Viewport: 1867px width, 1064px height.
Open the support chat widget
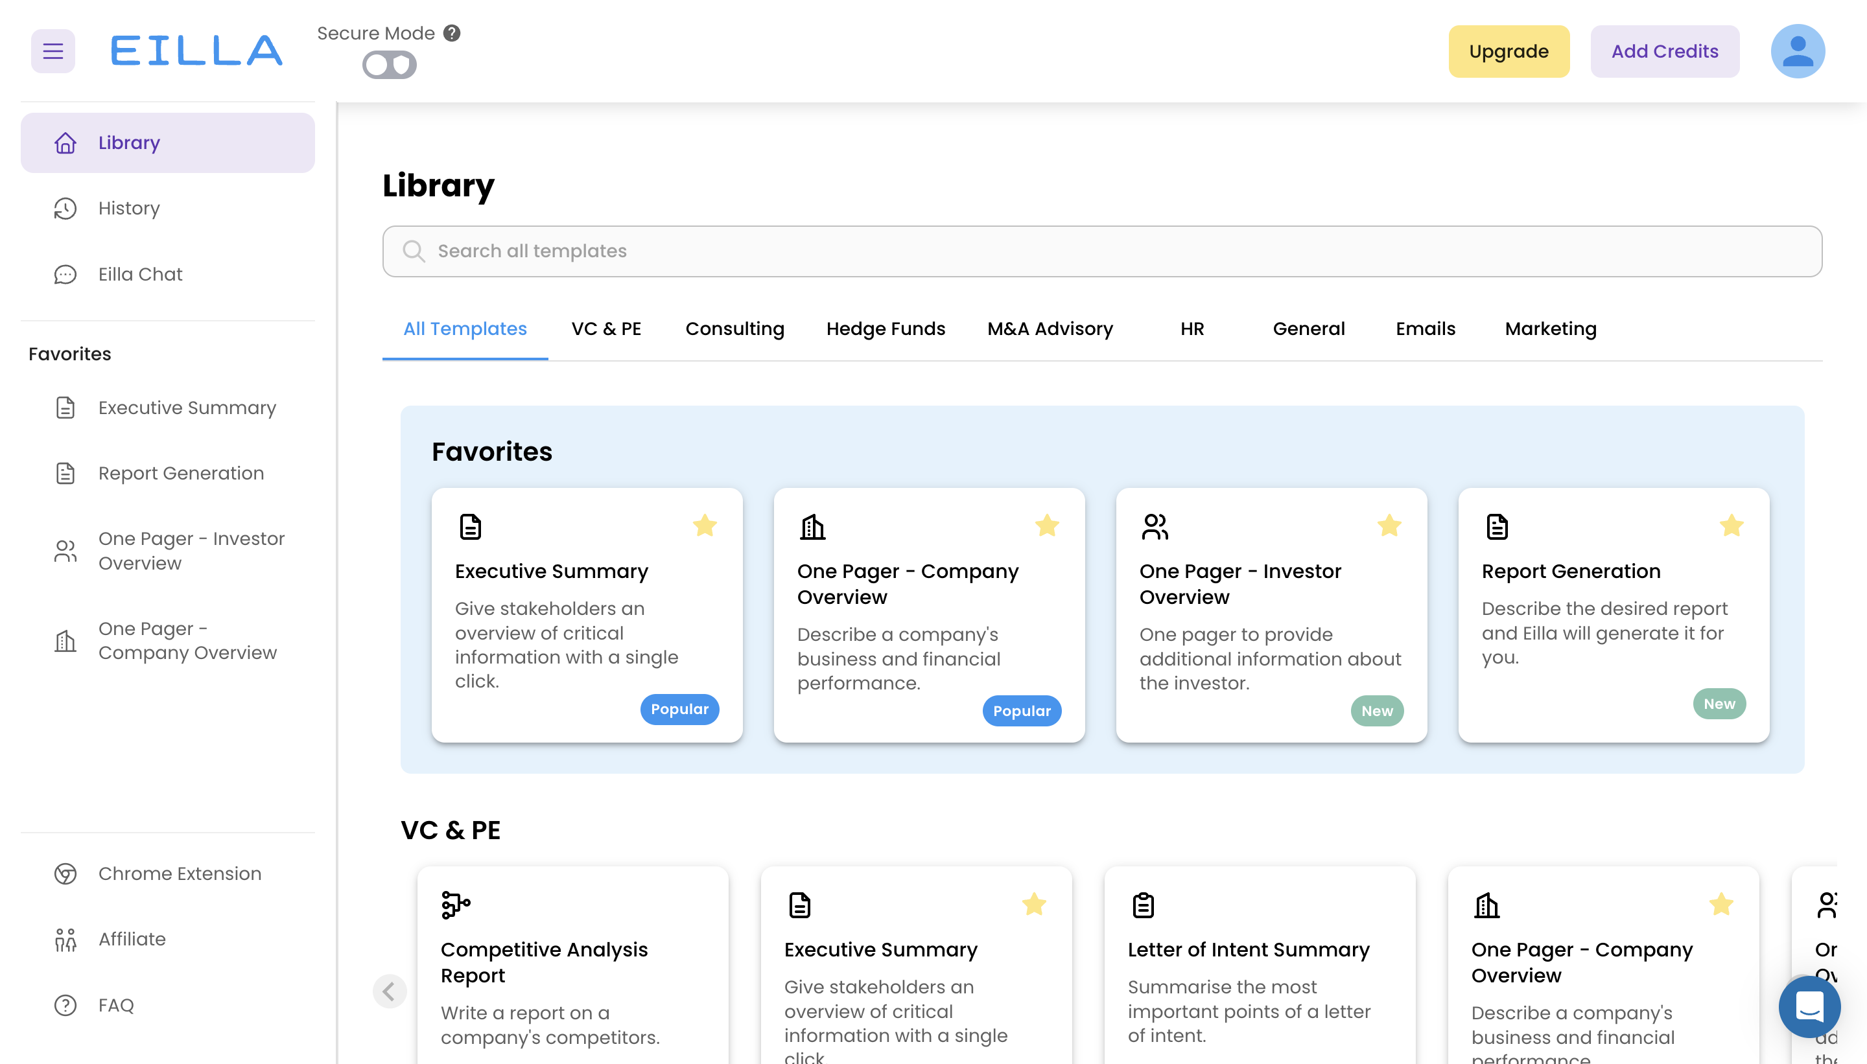click(x=1809, y=1007)
